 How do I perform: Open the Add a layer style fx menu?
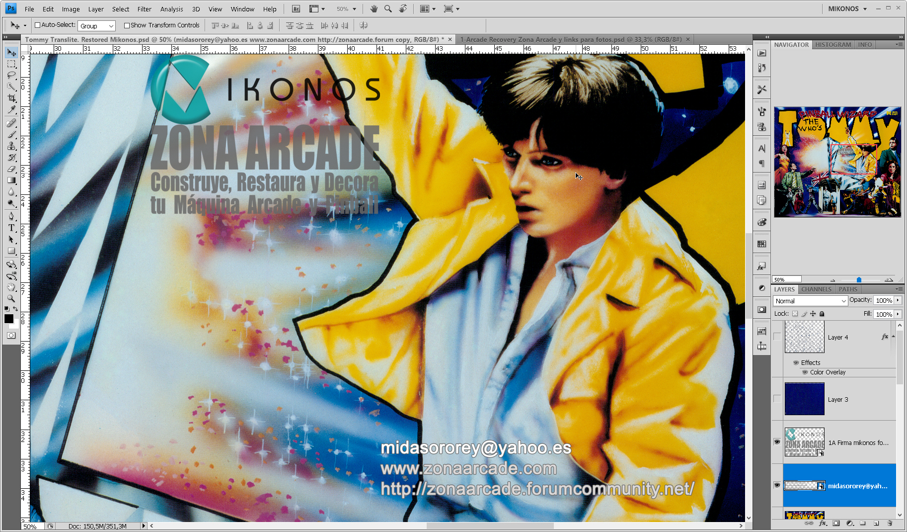point(823,523)
